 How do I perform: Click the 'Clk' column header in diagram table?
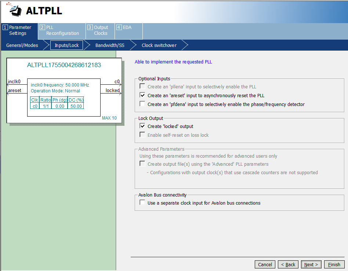[x=35, y=100]
